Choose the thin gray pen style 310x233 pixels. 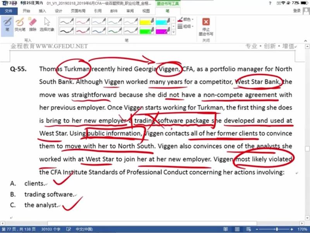(131, 21)
